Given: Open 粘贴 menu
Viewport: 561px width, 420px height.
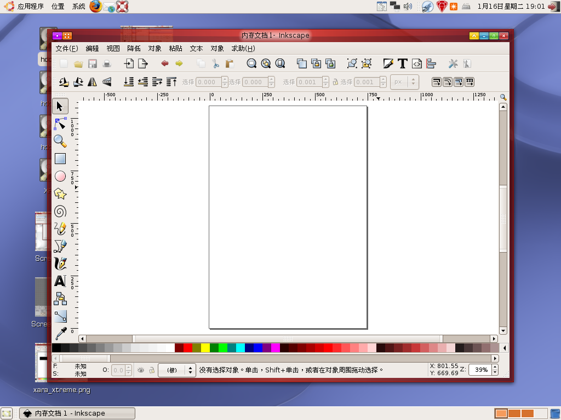Looking at the screenshot, I should 176,48.
